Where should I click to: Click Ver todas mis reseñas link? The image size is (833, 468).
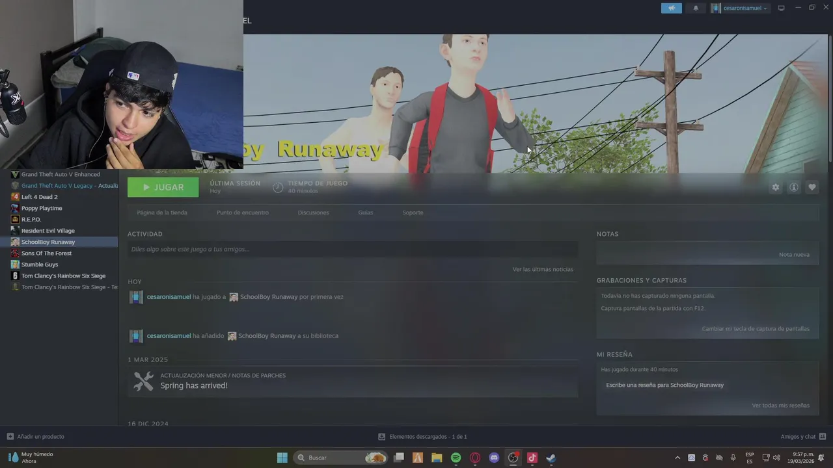tap(780, 406)
